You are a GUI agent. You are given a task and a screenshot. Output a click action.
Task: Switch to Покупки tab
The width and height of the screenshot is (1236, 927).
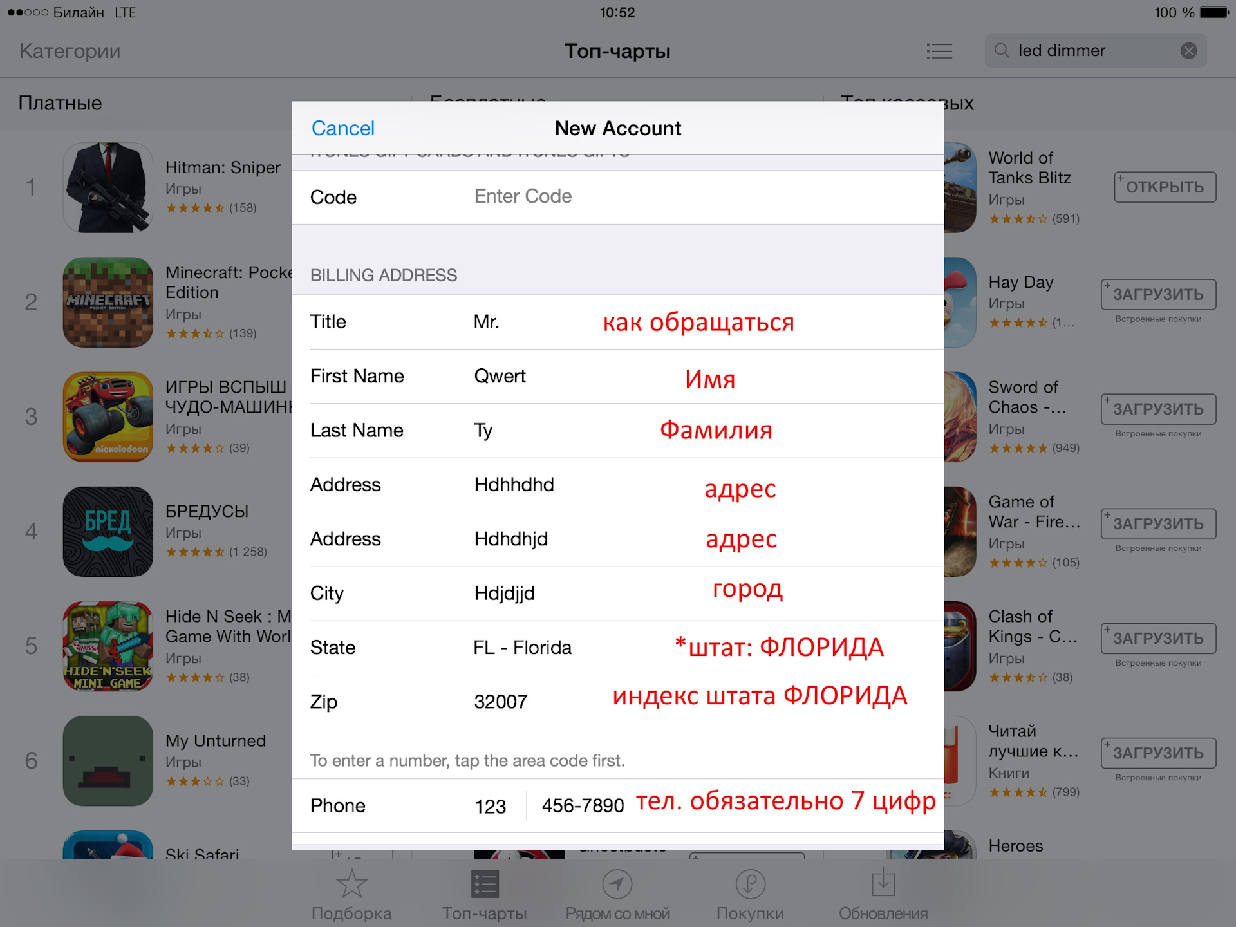tap(750, 895)
